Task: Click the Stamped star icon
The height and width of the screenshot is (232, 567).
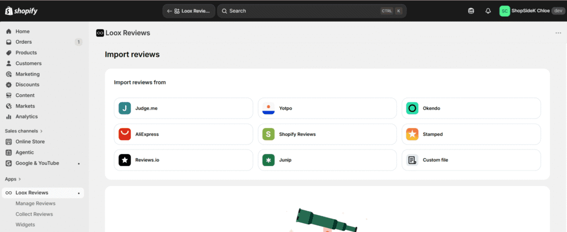Action: (x=412, y=134)
